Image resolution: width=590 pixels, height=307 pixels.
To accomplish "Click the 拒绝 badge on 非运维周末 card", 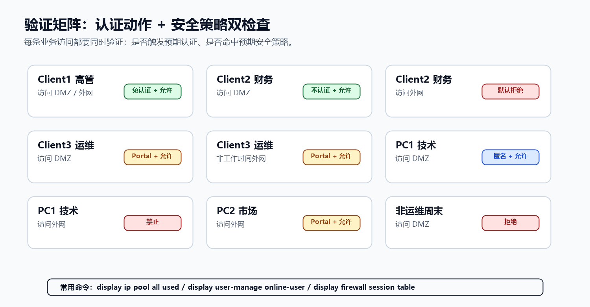I will pyautogui.click(x=511, y=223).
